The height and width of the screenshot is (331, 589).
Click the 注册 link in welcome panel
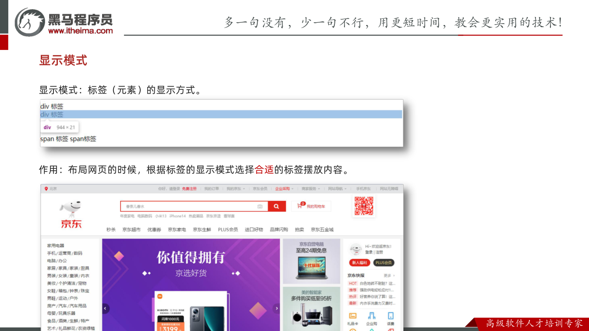pos(379,252)
